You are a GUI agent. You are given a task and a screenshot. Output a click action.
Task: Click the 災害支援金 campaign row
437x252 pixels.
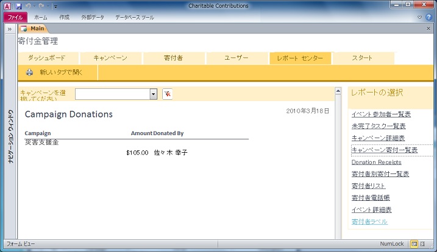[42, 142]
